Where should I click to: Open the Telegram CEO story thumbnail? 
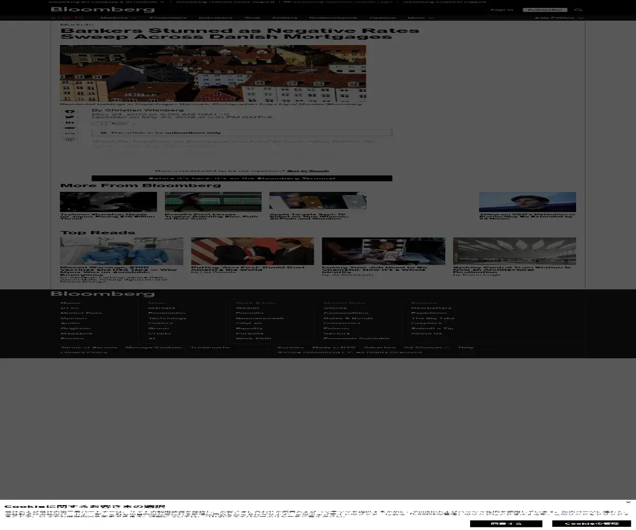click(527, 202)
